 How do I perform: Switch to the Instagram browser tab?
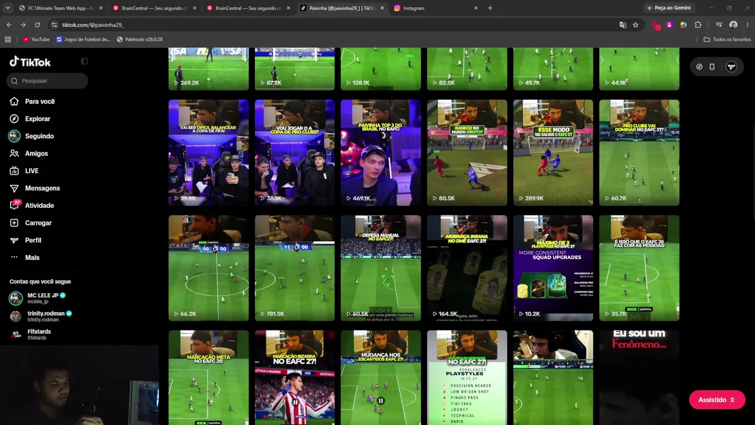point(435,8)
